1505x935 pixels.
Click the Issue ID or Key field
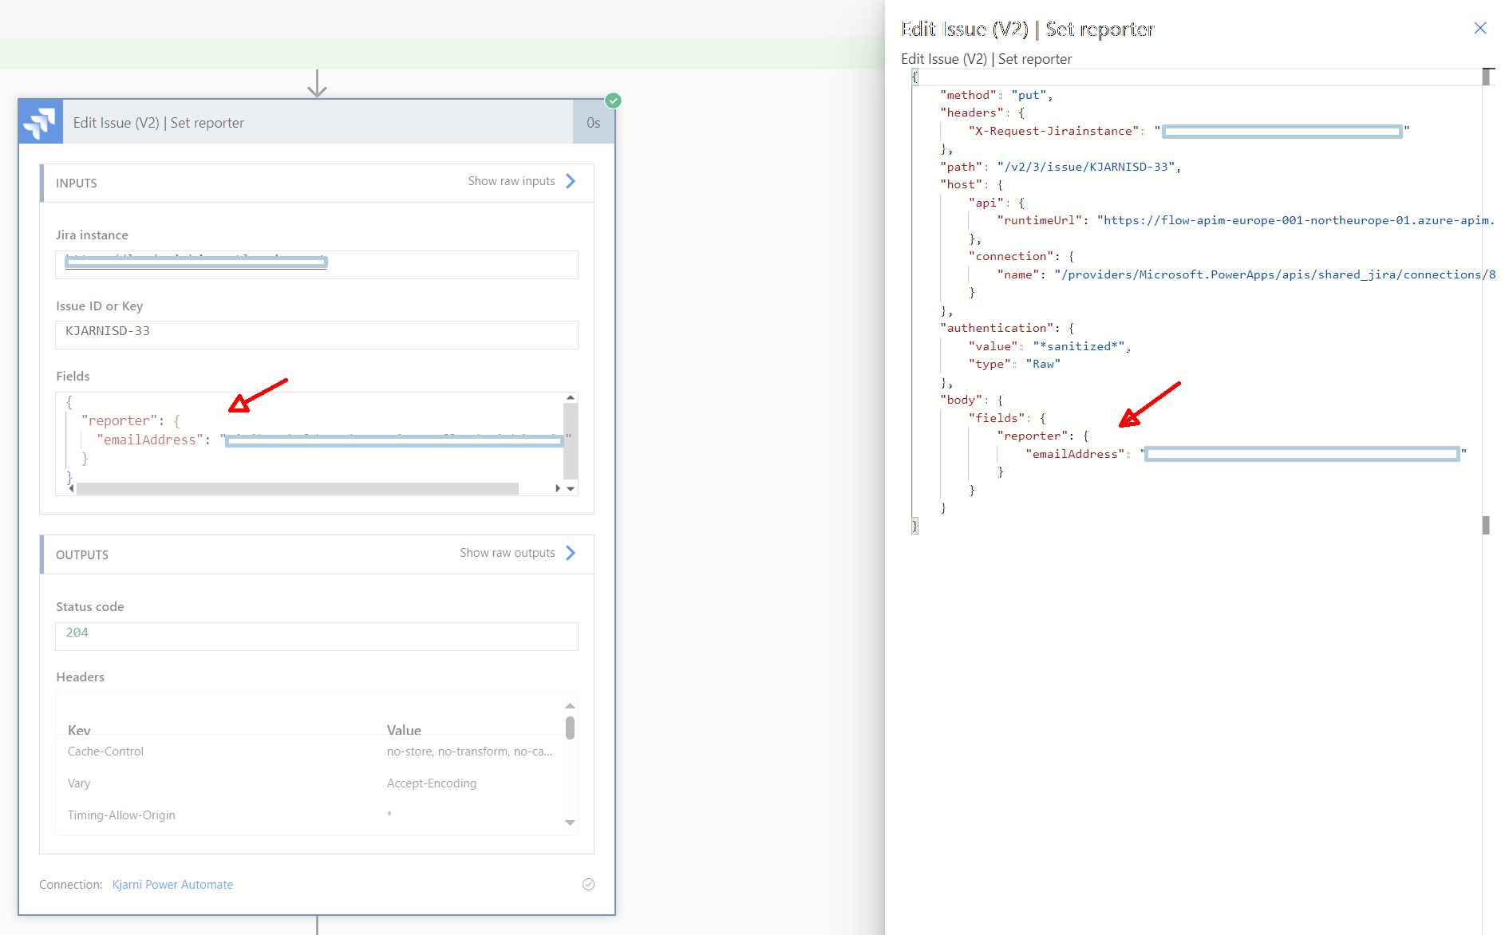[x=317, y=335]
